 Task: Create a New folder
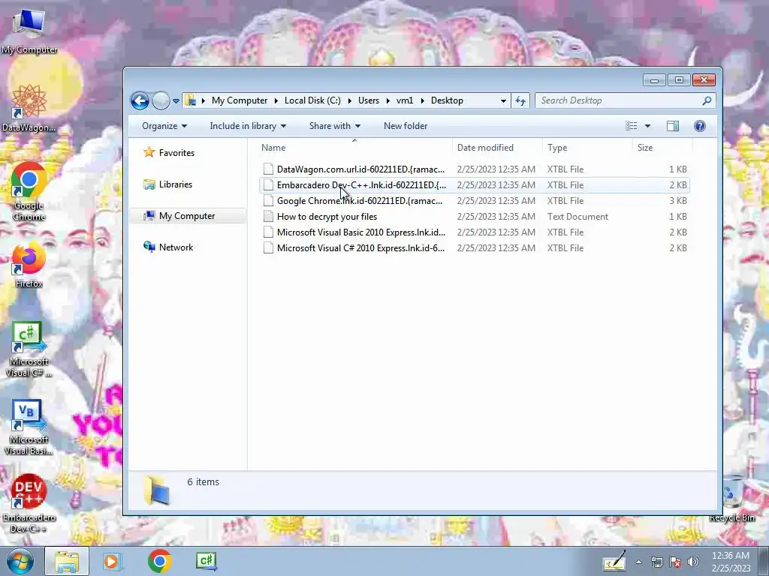pyautogui.click(x=406, y=126)
